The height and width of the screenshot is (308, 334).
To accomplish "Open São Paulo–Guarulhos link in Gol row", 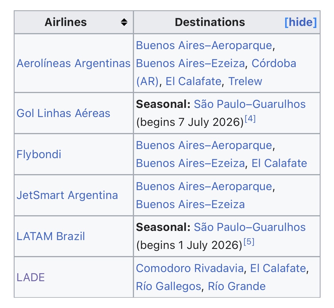I will pyautogui.click(x=250, y=104).
